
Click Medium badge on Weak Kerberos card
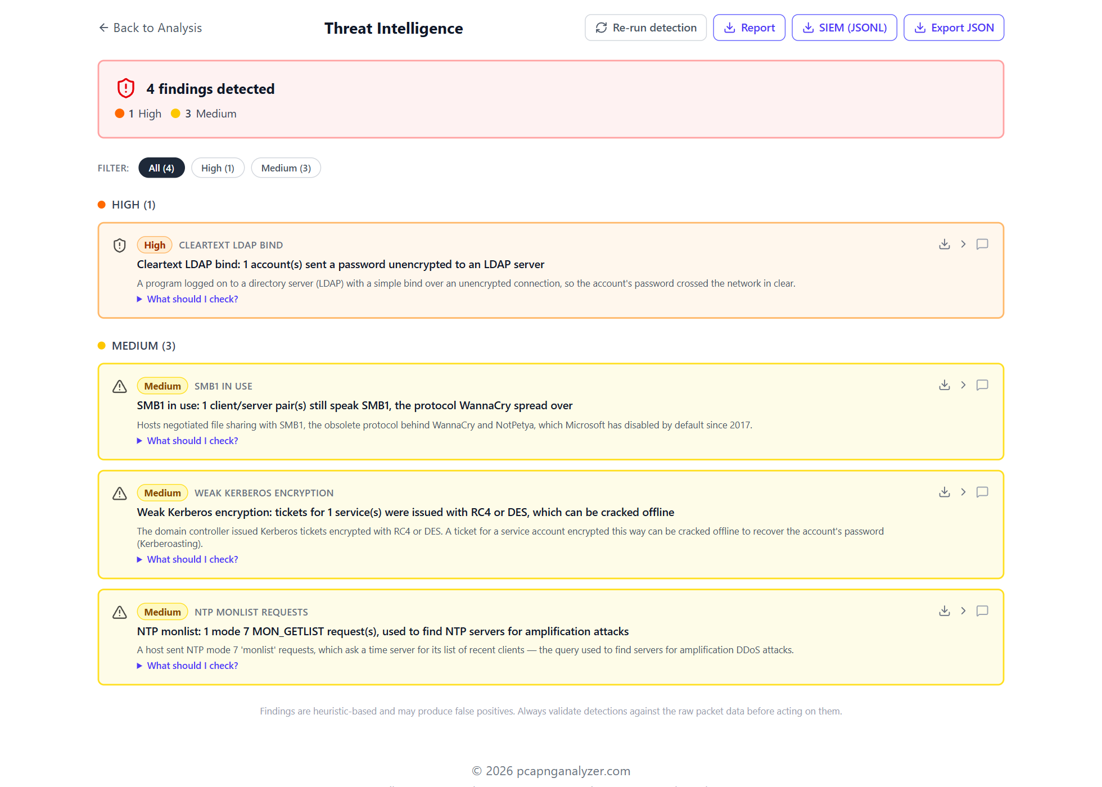162,493
